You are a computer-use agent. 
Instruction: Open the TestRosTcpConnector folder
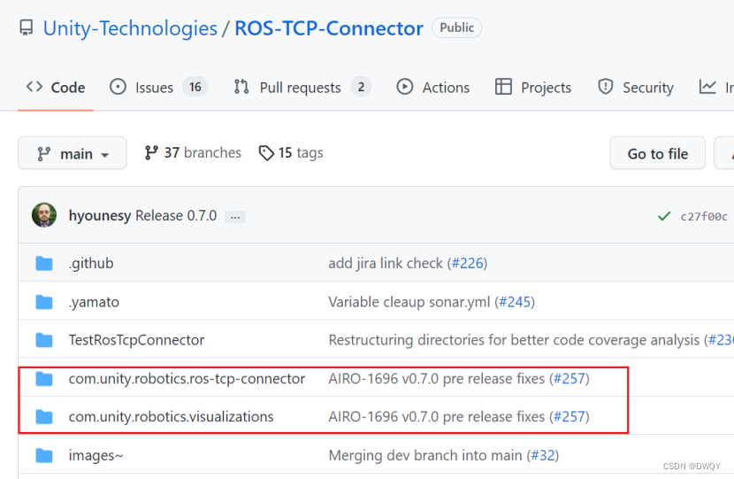136,340
